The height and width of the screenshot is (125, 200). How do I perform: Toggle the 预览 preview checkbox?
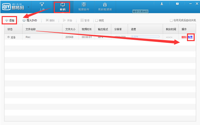(x=96, y=20)
